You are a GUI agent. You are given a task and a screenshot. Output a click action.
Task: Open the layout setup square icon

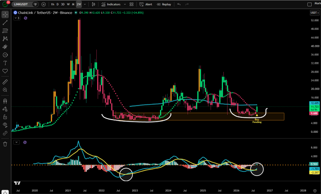[x=310, y=4]
